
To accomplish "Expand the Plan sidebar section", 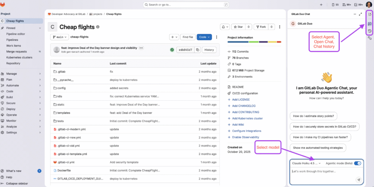I will (x=22, y=80).
